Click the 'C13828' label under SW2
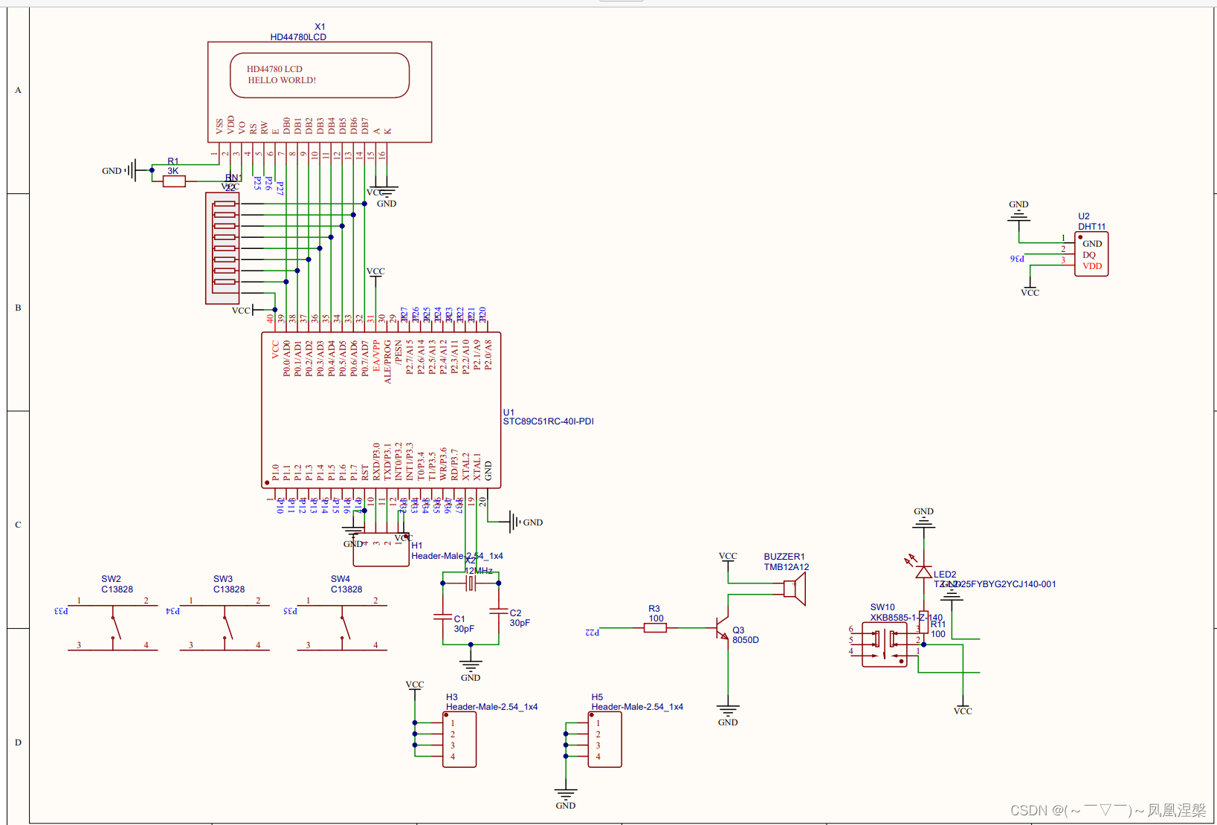The image size is (1217, 825). coord(117,589)
